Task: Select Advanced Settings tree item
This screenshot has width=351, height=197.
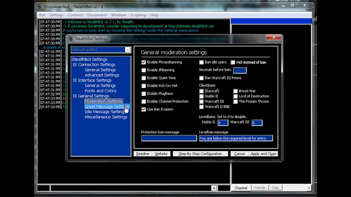Action: click(102, 75)
